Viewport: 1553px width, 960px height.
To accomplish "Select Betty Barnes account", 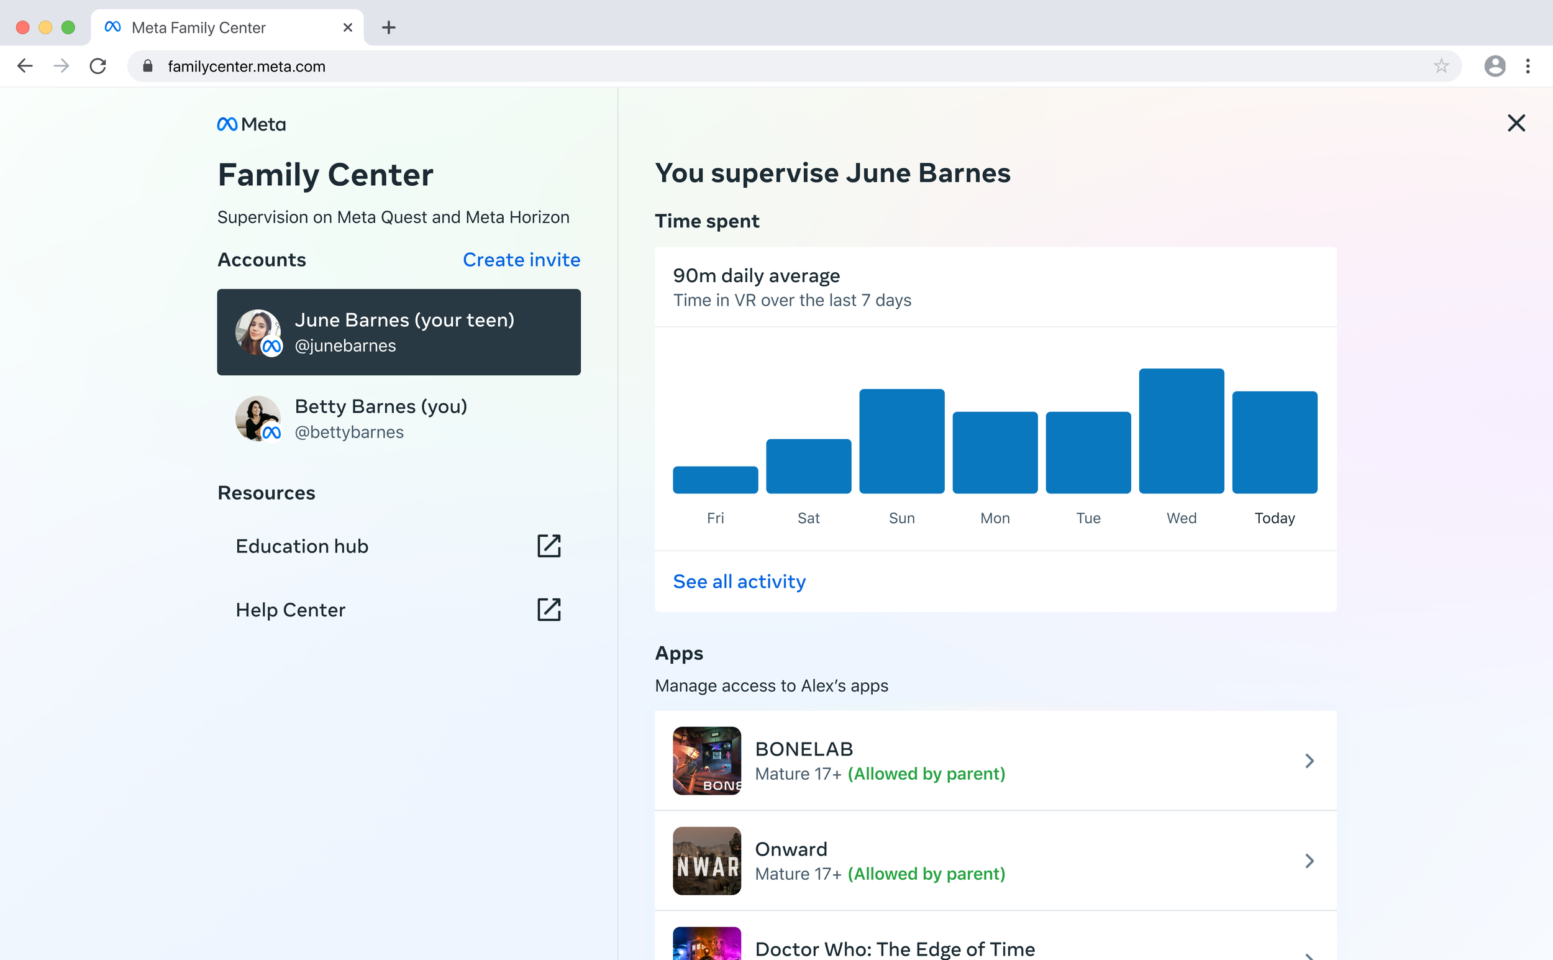I will tap(399, 418).
